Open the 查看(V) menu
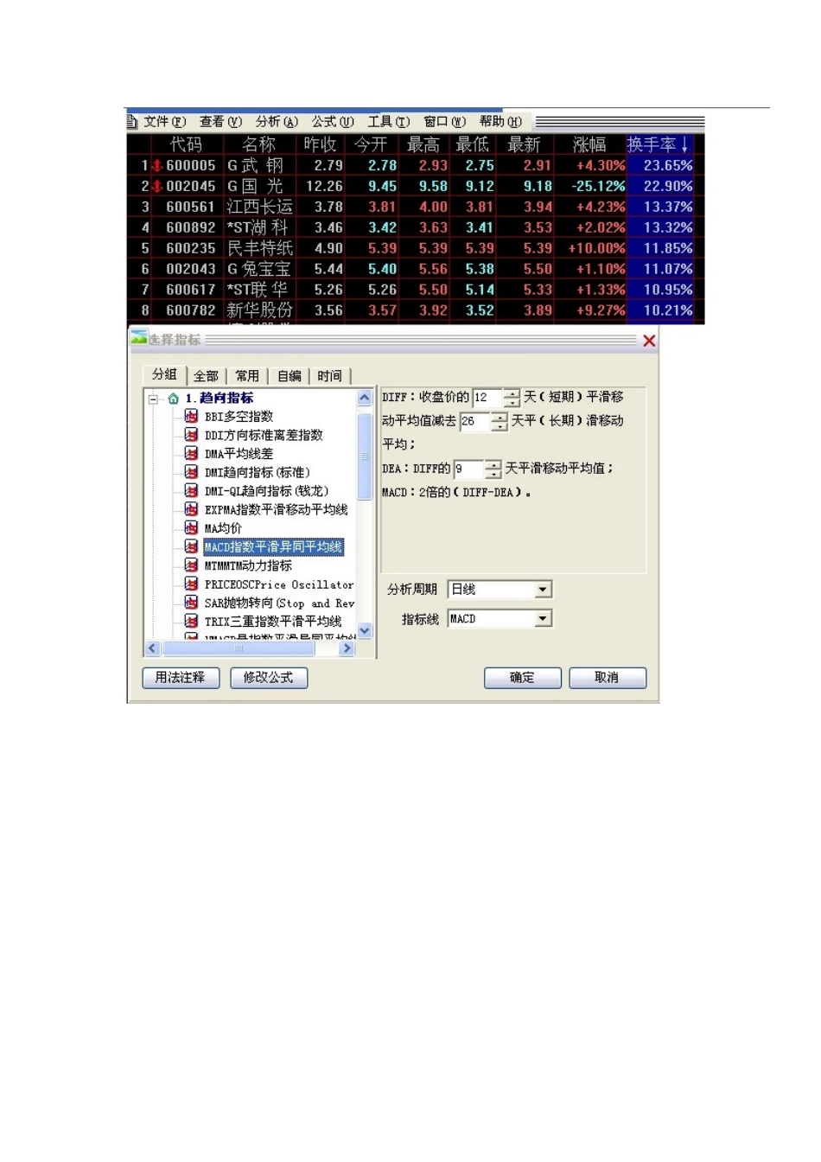 click(x=220, y=122)
